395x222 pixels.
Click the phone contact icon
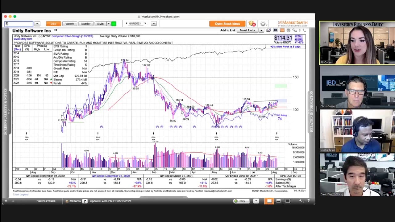tap(304, 30)
